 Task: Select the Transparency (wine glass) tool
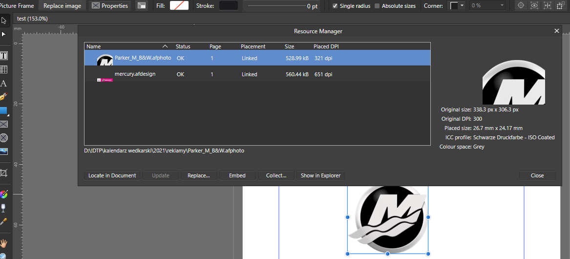(3, 208)
